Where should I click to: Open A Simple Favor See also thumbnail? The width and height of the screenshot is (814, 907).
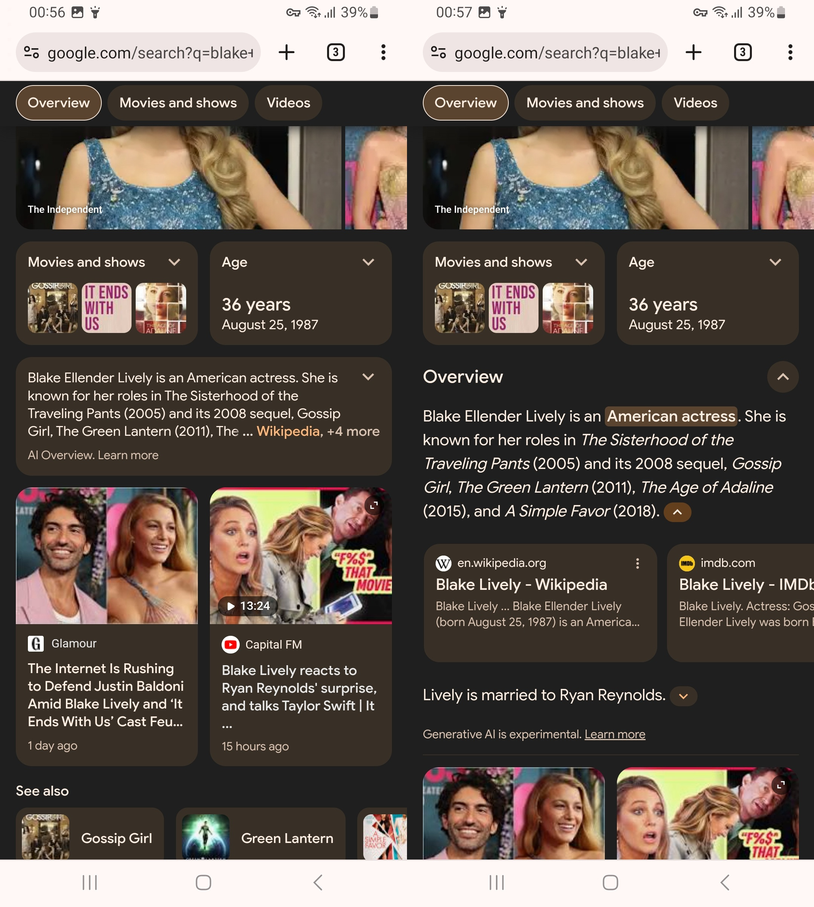coord(385,836)
